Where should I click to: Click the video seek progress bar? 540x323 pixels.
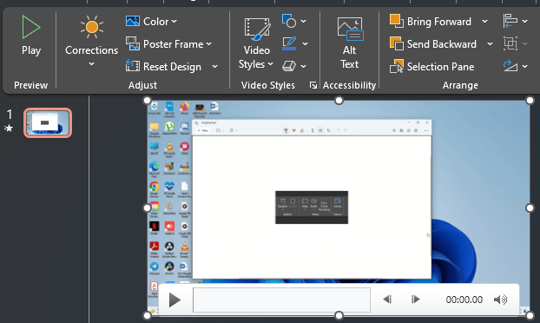click(281, 300)
